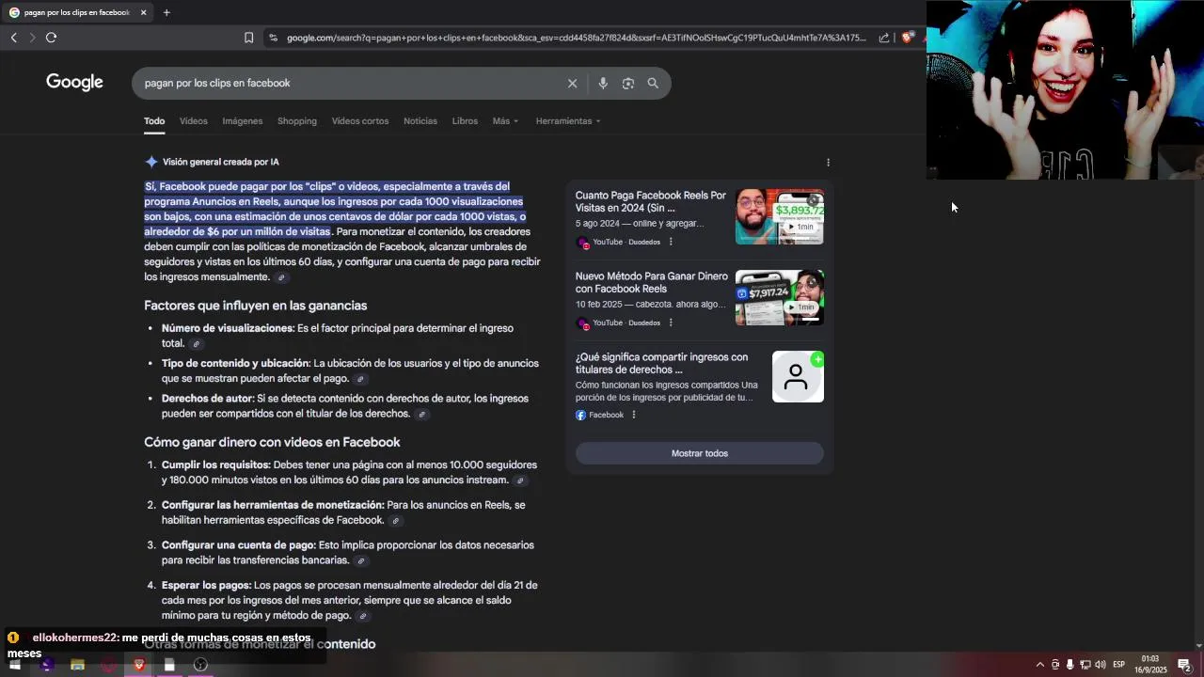Open AI overview three-dot options menu
The width and height of the screenshot is (1204, 677).
pos(828,162)
